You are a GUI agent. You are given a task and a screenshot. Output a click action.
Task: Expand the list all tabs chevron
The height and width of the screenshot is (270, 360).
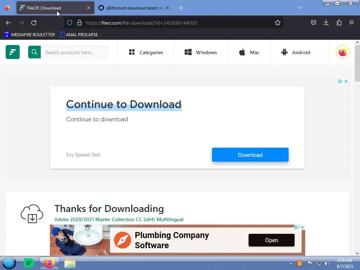pos(300,8)
